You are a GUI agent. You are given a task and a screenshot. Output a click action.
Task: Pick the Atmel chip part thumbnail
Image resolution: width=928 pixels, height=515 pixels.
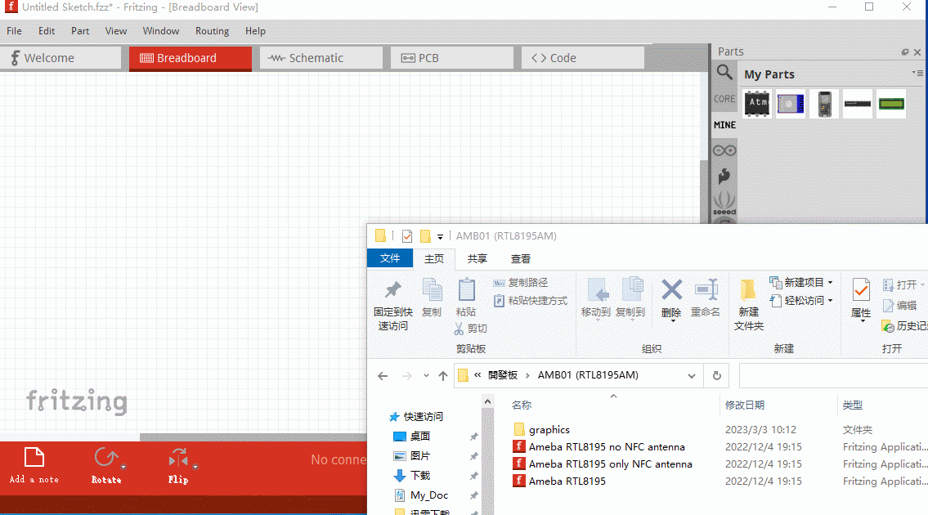pyautogui.click(x=758, y=104)
